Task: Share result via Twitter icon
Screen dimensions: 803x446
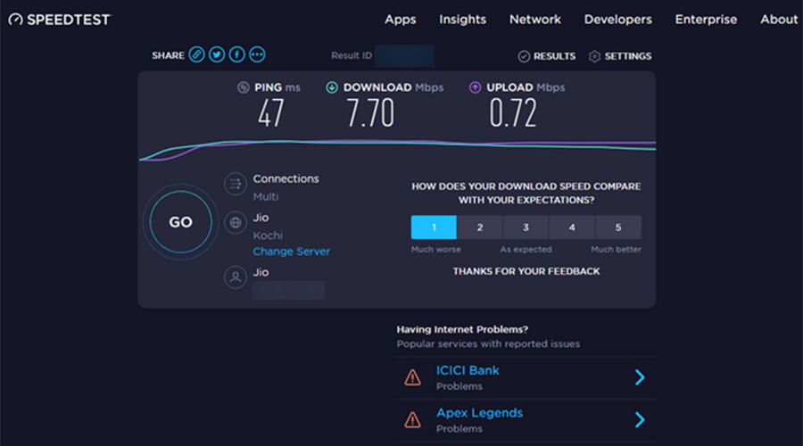Action: click(x=217, y=55)
